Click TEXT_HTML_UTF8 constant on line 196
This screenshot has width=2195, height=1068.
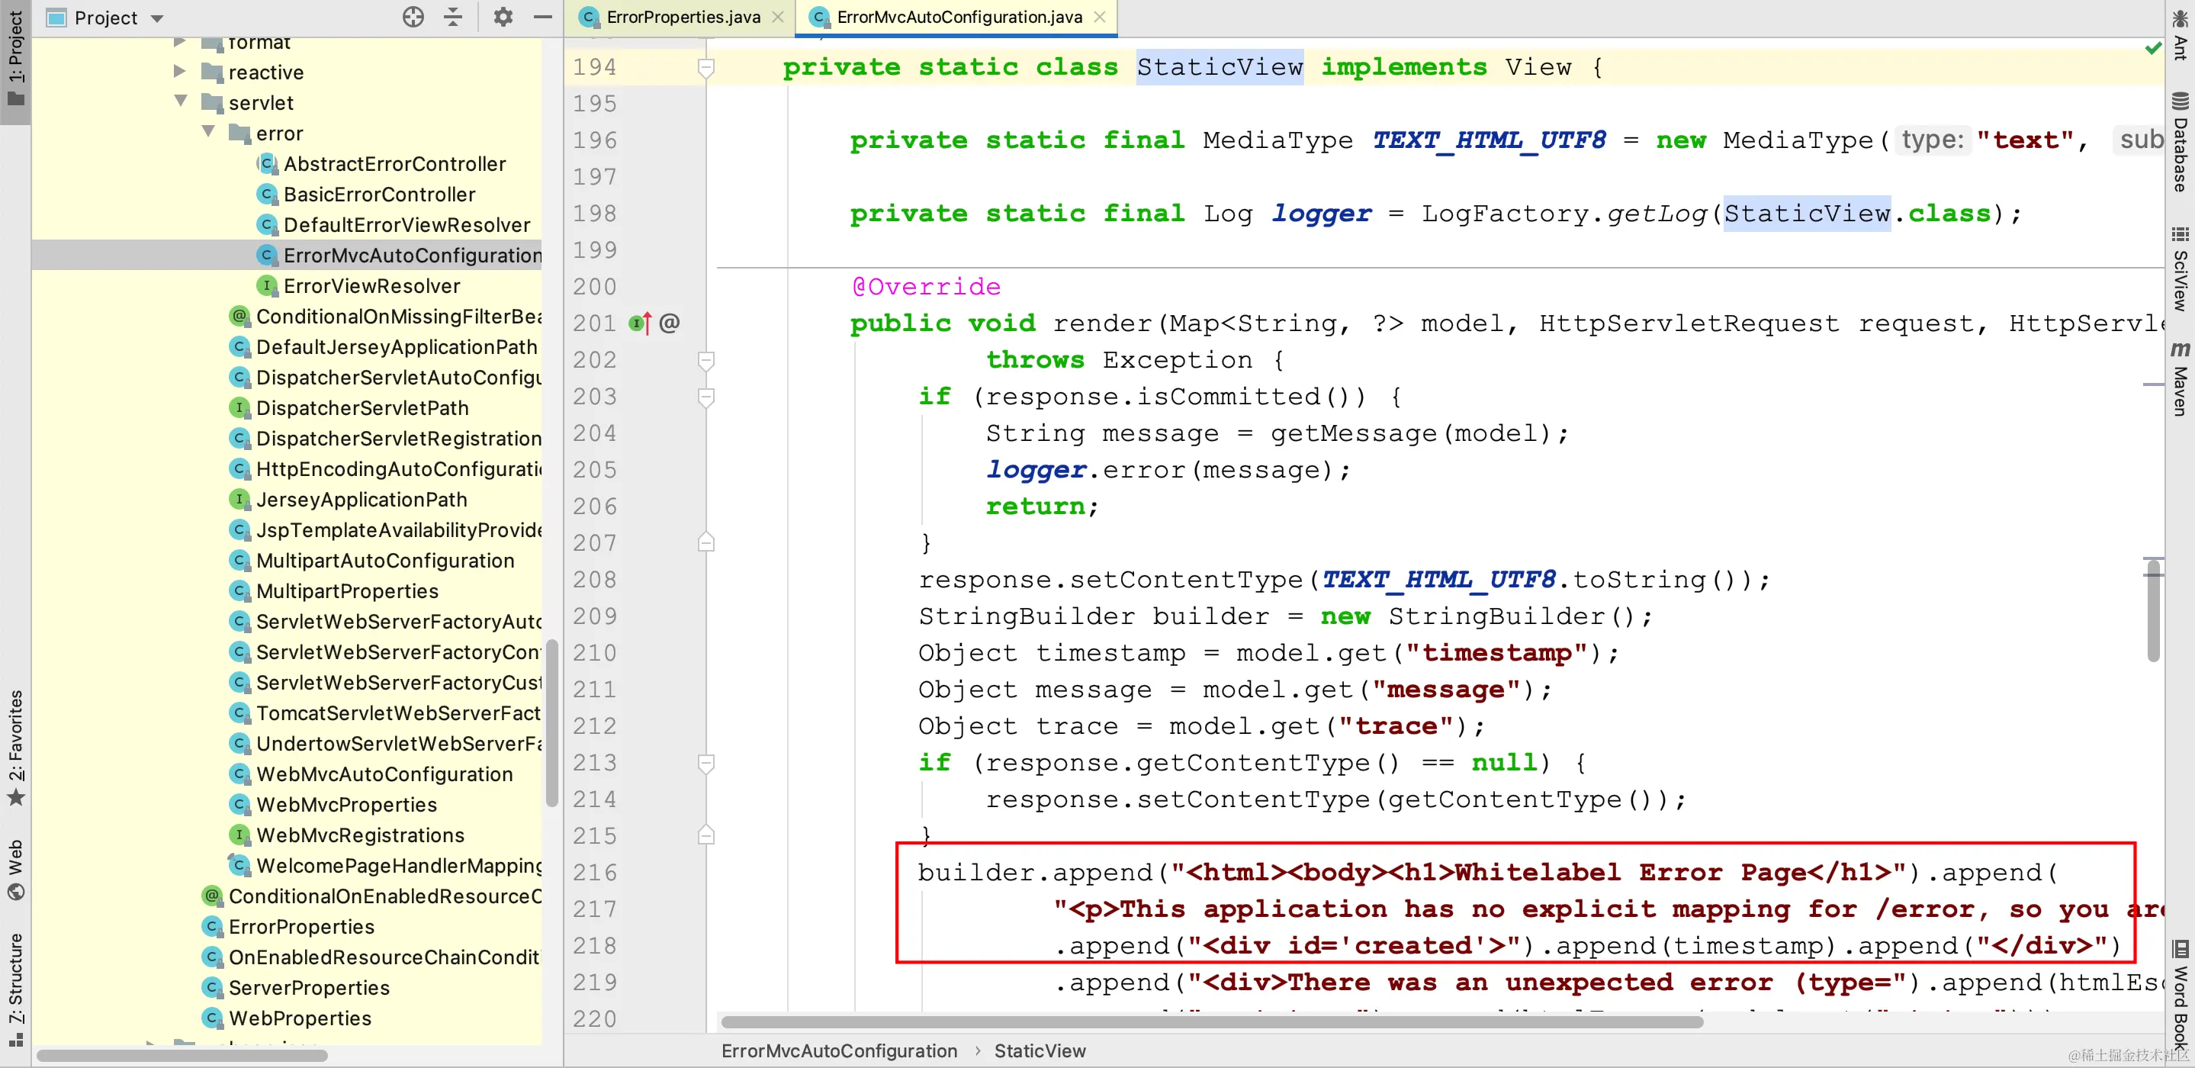coord(1489,140)
